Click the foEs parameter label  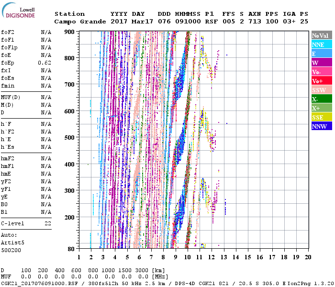(8, 78)
